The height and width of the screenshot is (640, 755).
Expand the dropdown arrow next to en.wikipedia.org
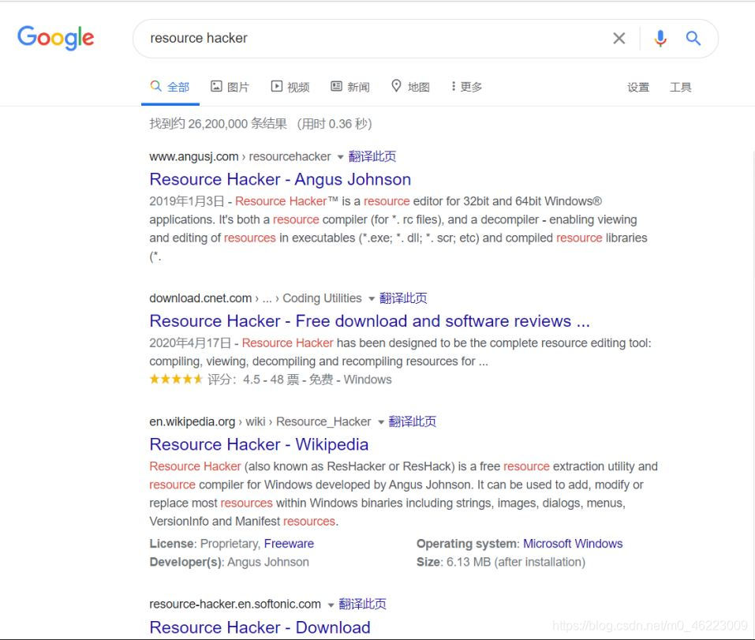pyautogui.click(x=381, y=422)
